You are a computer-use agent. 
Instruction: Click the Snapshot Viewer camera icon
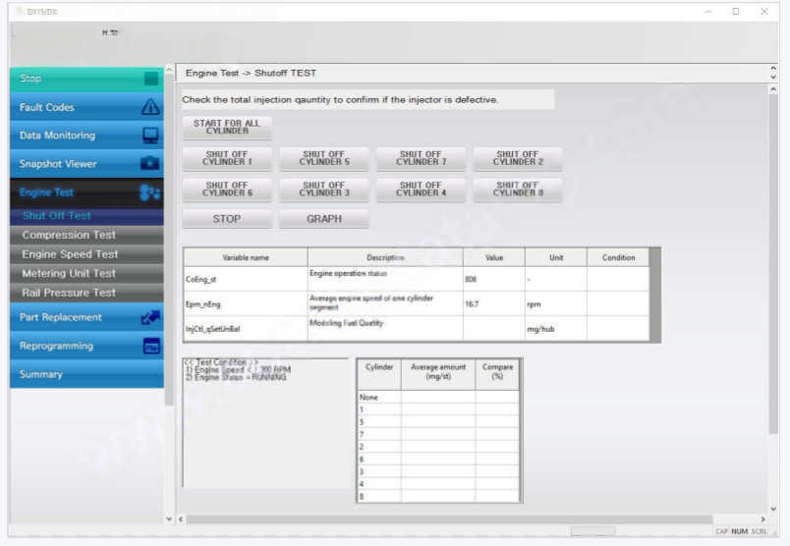click(150, 164)
